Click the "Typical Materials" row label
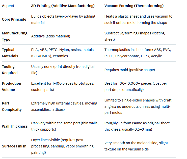 coord(10,53)
